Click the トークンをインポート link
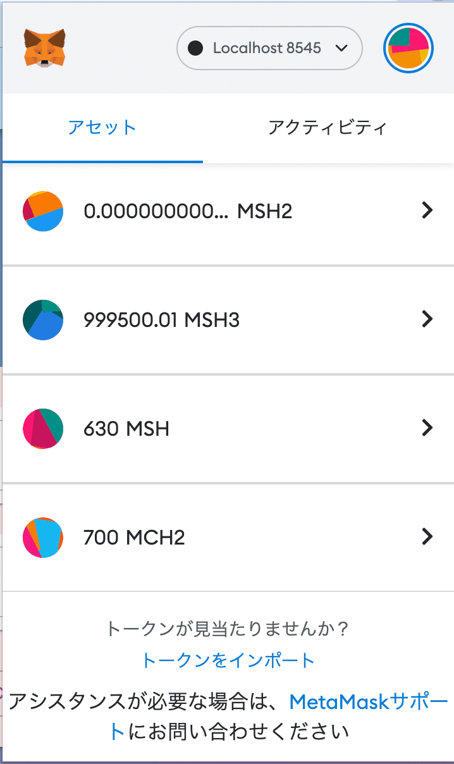Image resolution: width=454 pixels, height=764 pixels. (228, 661)
